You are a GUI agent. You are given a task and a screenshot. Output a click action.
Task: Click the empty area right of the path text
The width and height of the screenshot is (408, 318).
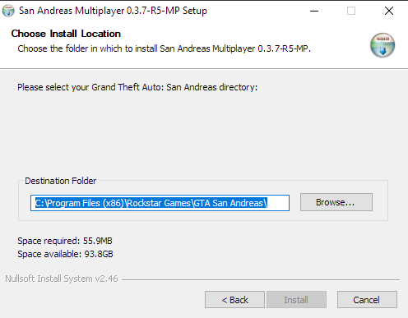coord(278,203)
